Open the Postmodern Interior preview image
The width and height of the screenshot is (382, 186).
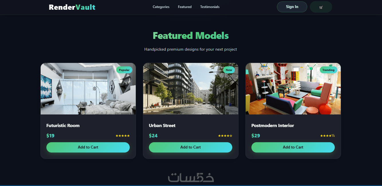pos(293,89)
